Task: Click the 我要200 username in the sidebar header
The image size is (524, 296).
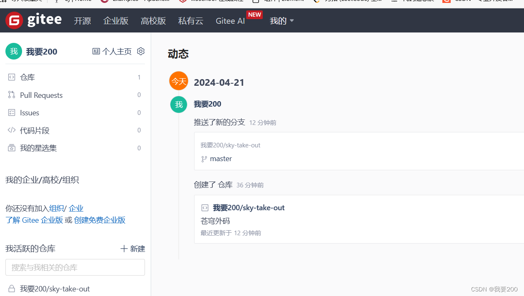Action: pyautogui.click(x=42, y=52)
